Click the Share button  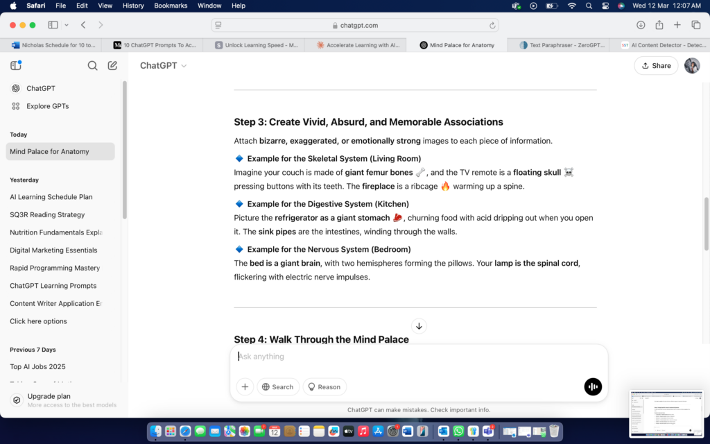[x=656, y=66]
